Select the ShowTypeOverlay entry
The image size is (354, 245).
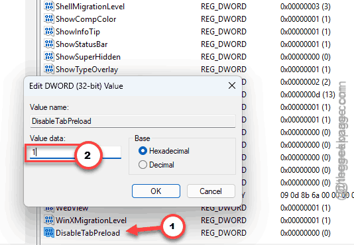click(87, 70)
